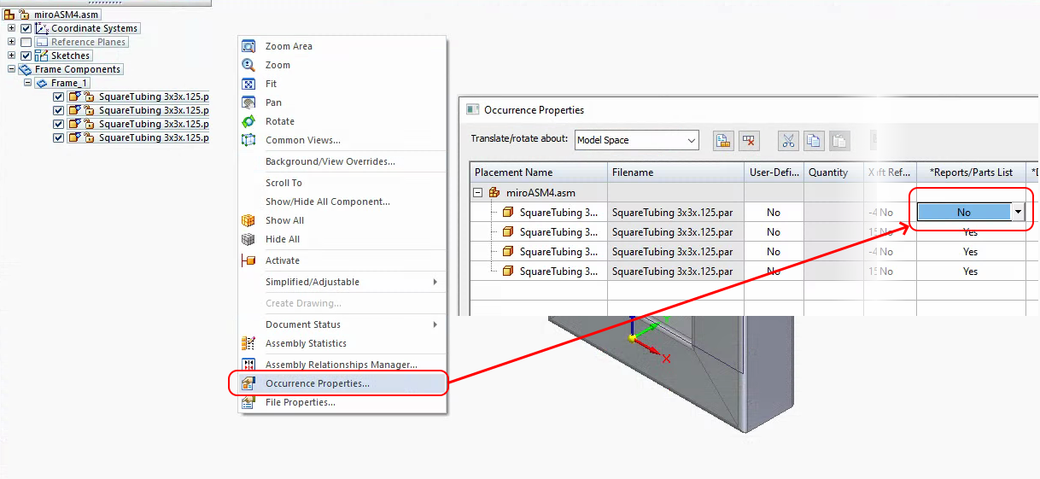Collapse the Frame Components node
The image size is (1040, 479).
coord(11,69)
